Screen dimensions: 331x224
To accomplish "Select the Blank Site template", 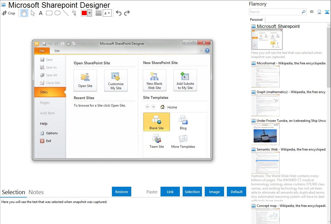I will [157, 122].
